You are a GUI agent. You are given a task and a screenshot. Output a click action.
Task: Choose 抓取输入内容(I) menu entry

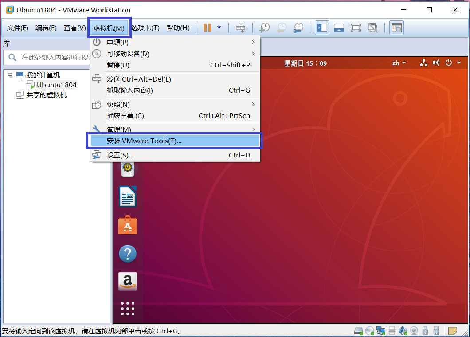click(x=175, y=90)
